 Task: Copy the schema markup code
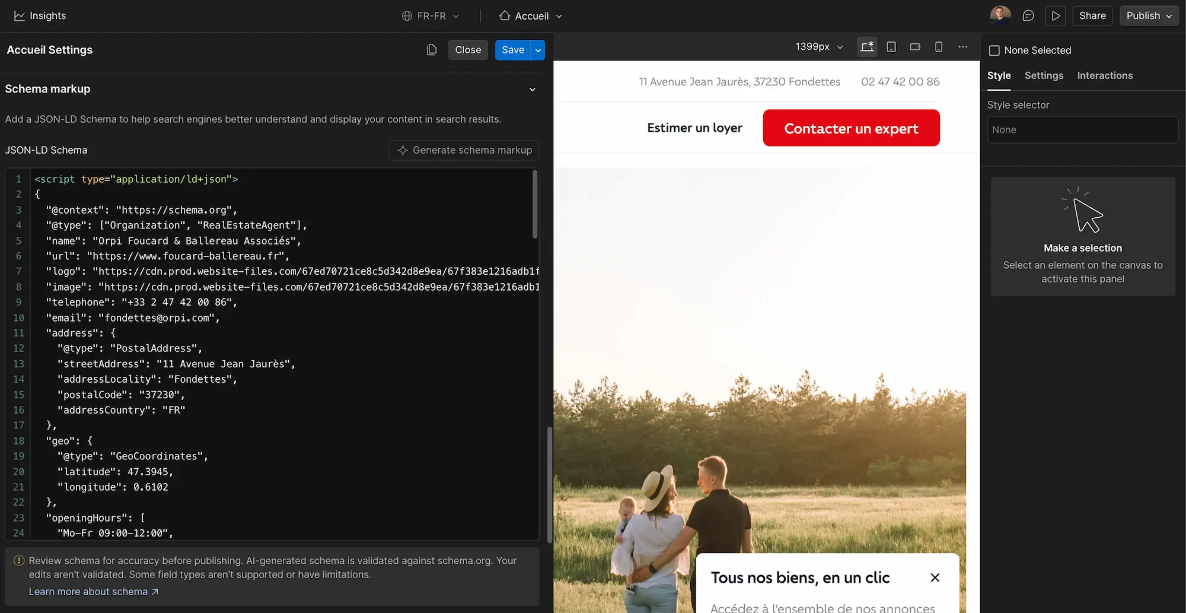point(431,50)
